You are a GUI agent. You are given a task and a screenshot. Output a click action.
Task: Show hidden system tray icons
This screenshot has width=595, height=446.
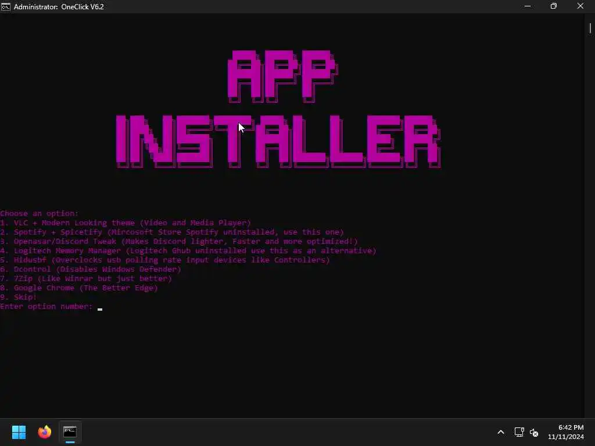pyautogui.click(x=501, y=432)
